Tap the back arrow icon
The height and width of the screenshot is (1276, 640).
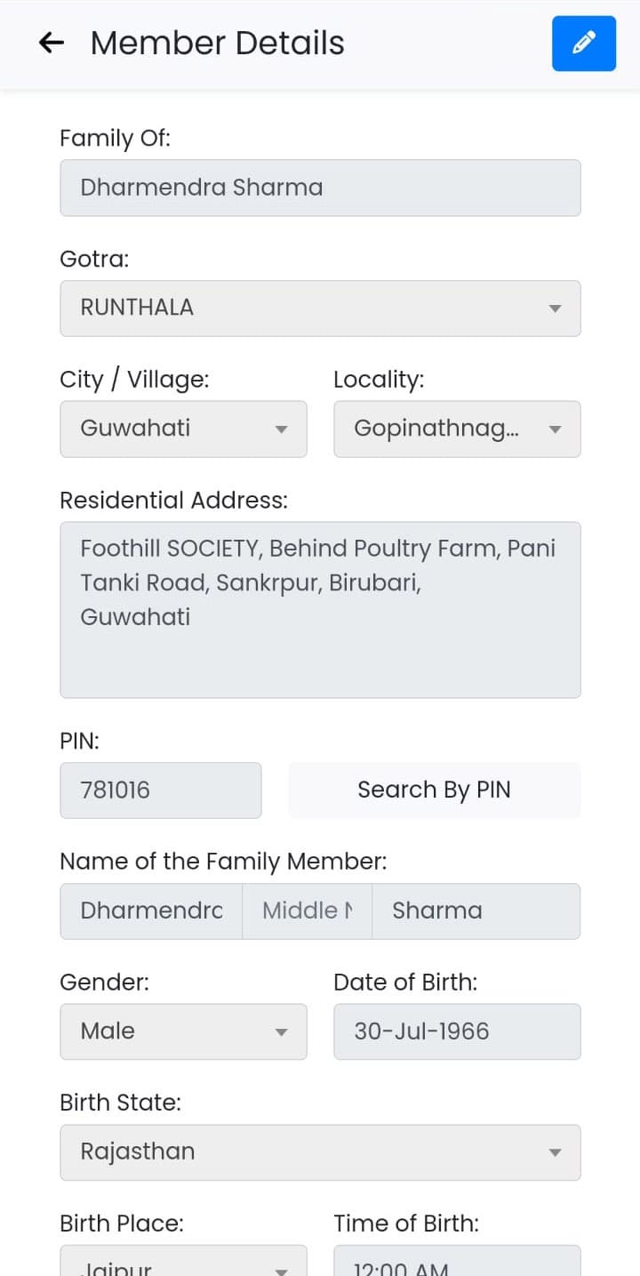click(x=52, y=43)
